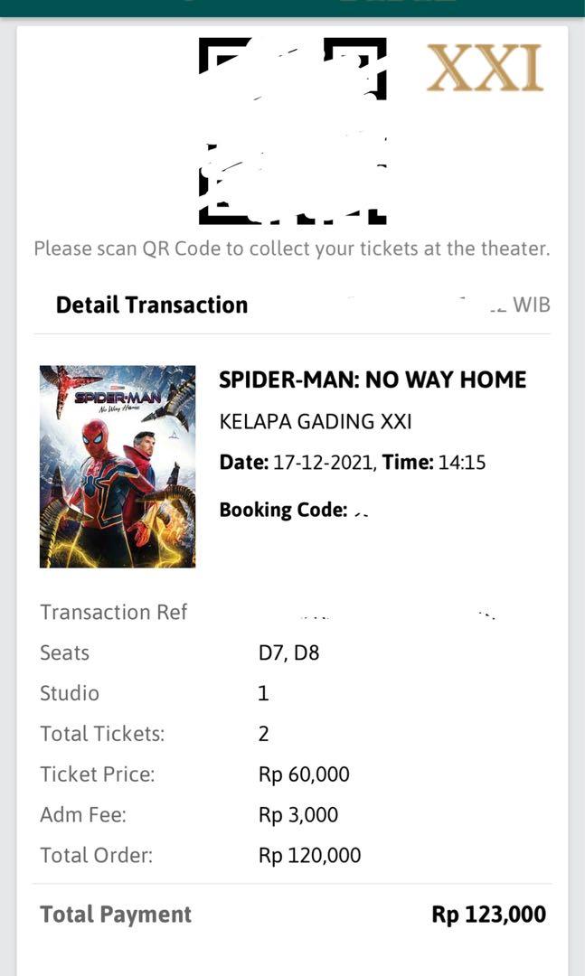Tap the show date 17-12-2021
The image size is (585, 976).
[322, 463]
